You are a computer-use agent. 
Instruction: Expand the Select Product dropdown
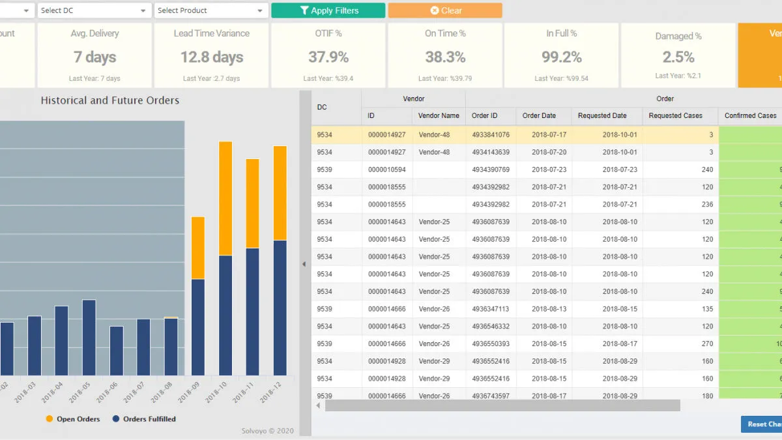(211, 10)
